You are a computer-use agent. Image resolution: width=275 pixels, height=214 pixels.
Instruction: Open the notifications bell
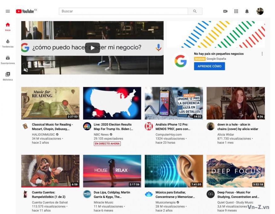point(247,11)
